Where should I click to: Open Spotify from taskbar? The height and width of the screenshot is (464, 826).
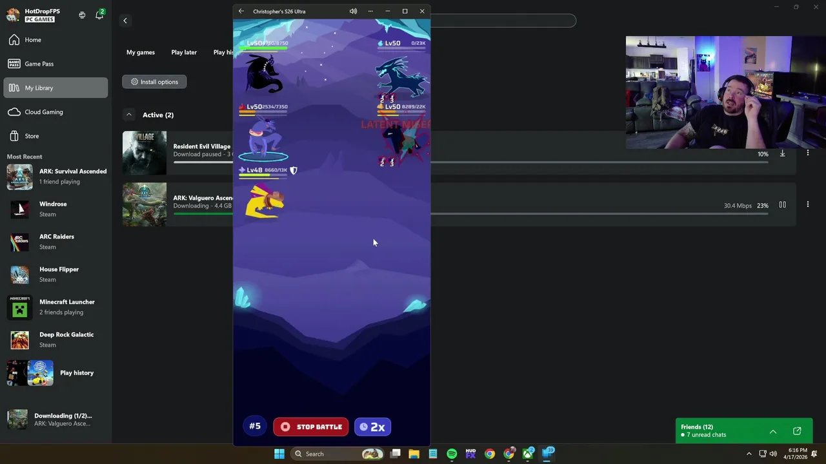(x=452, y=454)
